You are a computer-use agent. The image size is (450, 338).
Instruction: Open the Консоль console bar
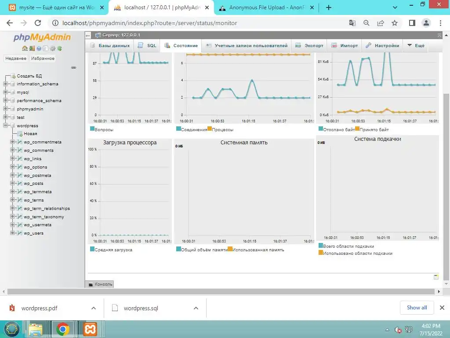[x=100, y=284]
